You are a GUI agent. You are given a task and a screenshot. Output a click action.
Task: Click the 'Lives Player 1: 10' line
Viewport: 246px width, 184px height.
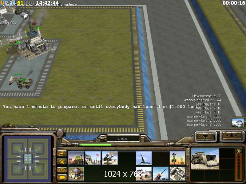[207, 104]
